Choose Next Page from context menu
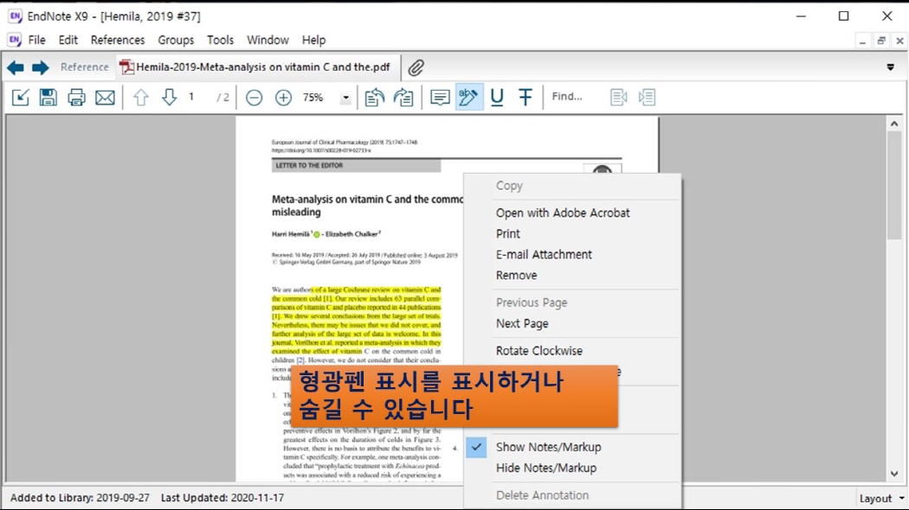 coord(522,323)
